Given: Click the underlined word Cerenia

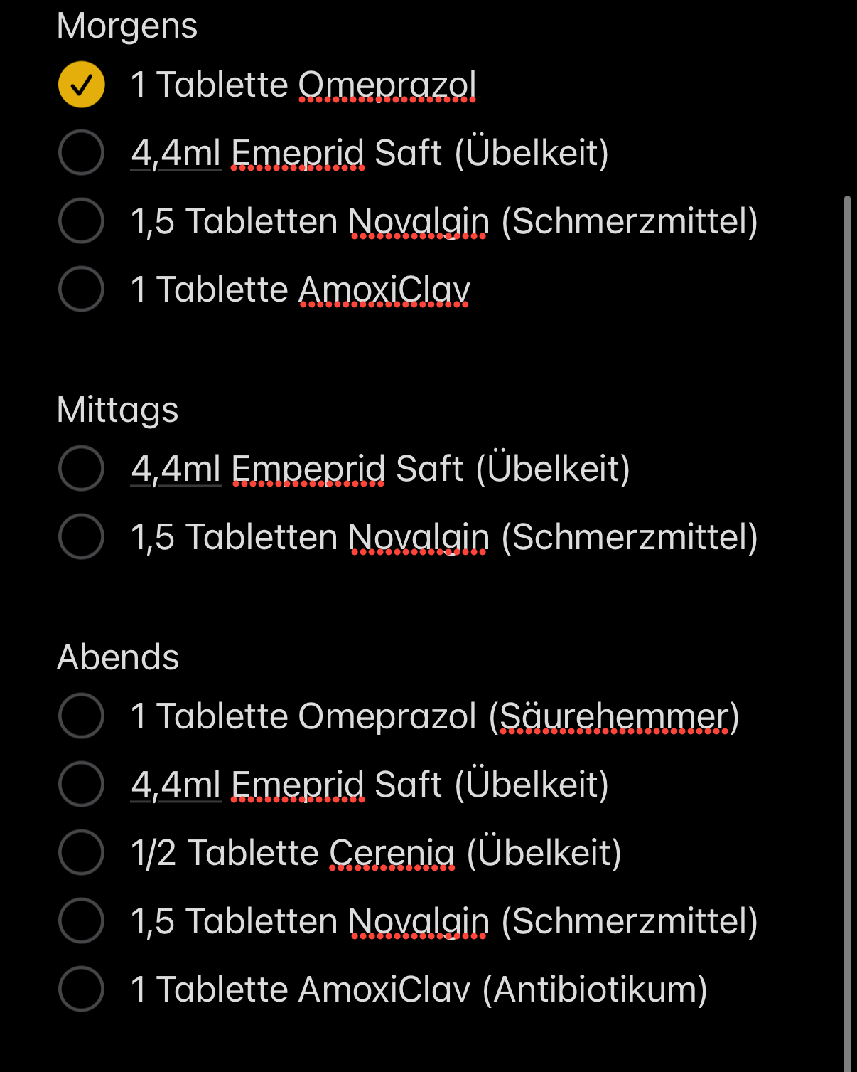Looking at the screenshot, I should tap(392, 853).
